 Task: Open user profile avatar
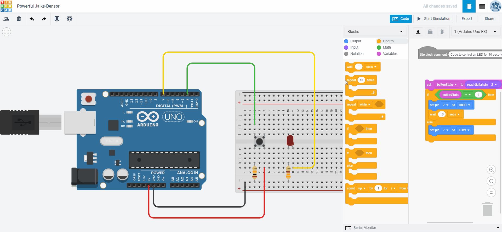[495, 6]
